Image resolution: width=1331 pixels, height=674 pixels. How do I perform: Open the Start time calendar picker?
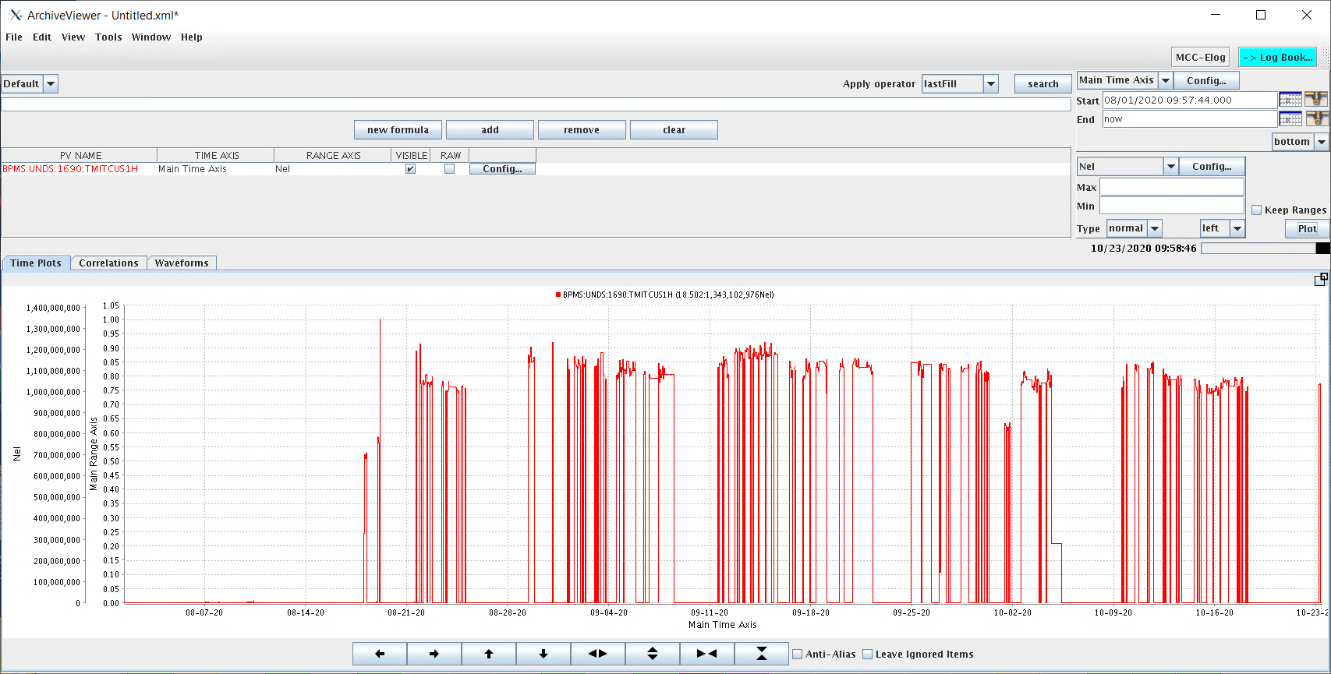click(x=1290, y=100)
